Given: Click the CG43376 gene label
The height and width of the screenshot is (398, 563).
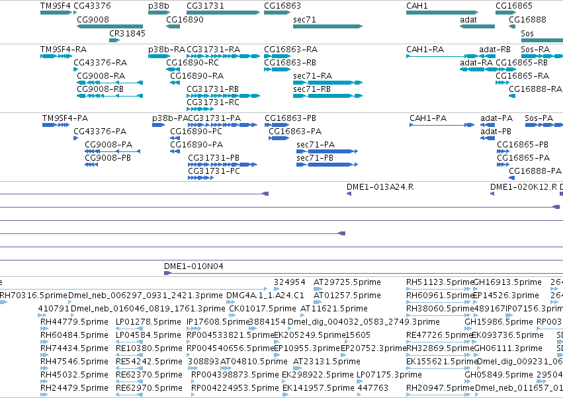Looking at the screenshot, I should point(92,6).
